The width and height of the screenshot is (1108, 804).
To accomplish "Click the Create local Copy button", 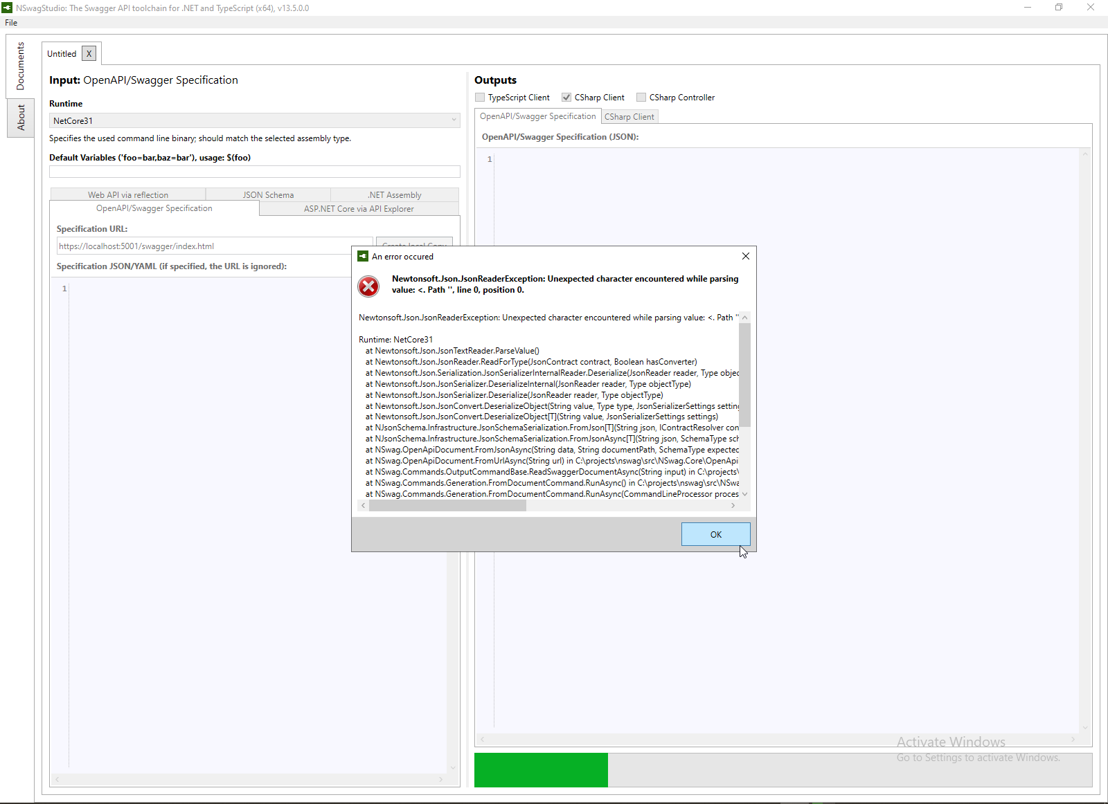I will pyautogui.click(x=414, y=242).
